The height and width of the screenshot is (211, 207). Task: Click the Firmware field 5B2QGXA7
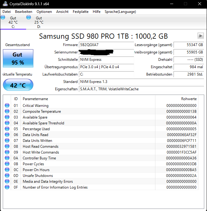(106, 45)
